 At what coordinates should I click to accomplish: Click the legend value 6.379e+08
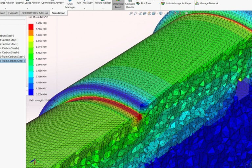coord(41,41)
